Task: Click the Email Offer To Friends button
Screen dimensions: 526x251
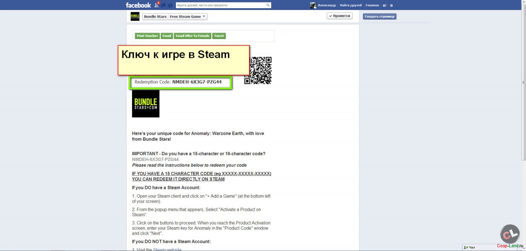Action: (x=192, y=36)
